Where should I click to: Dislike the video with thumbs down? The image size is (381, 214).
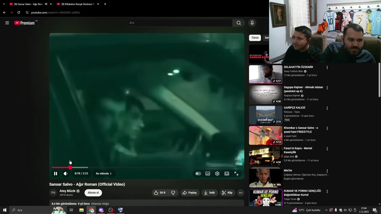[173, 193]
